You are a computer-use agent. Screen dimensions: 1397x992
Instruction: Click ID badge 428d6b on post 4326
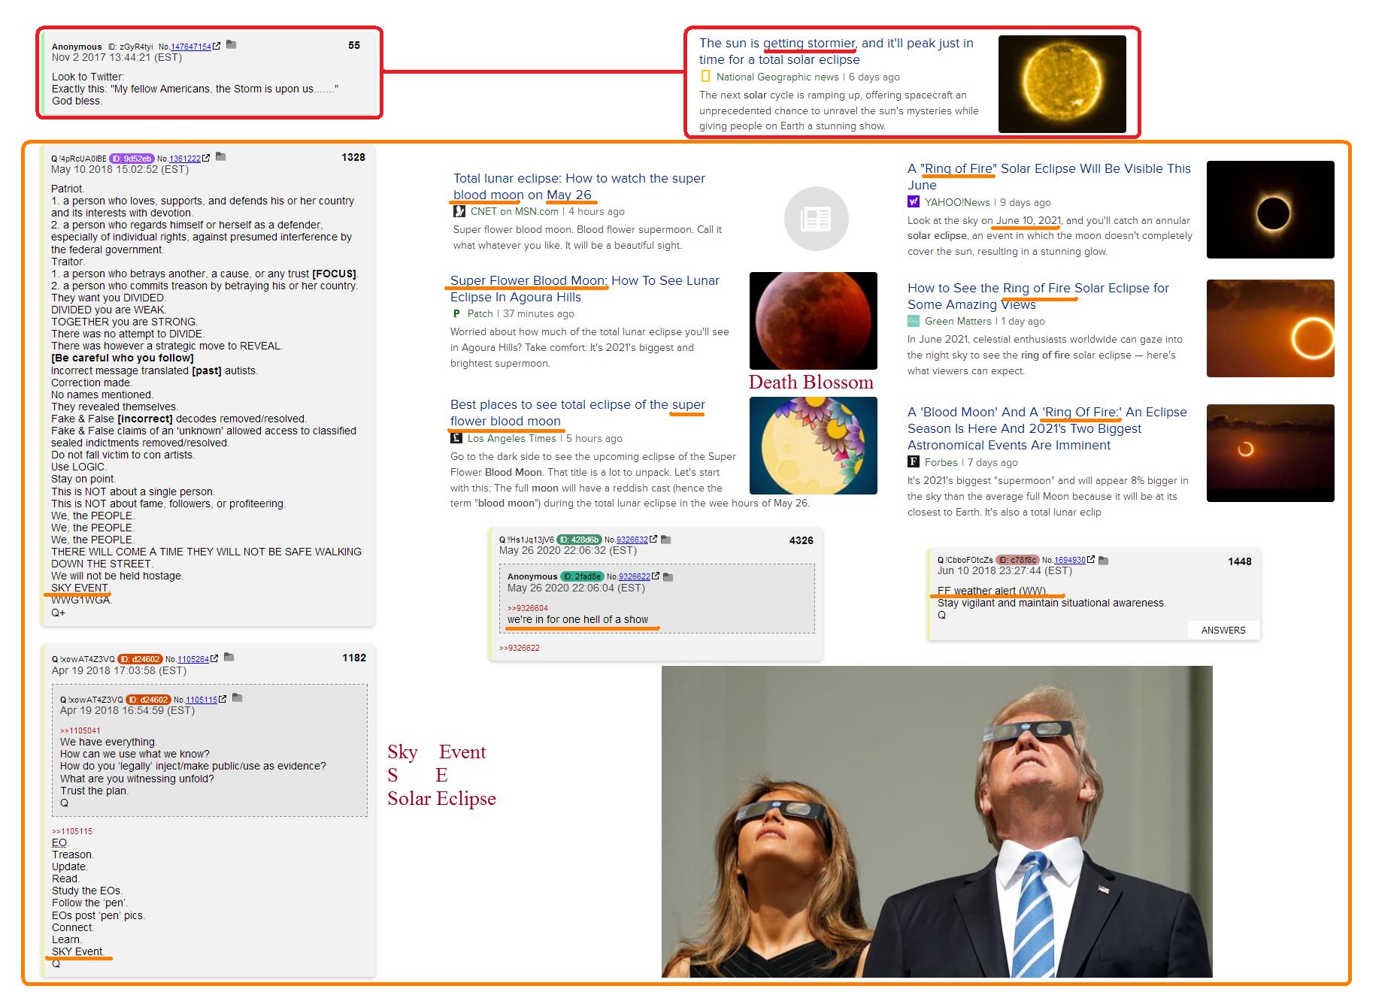click(580, 540)
